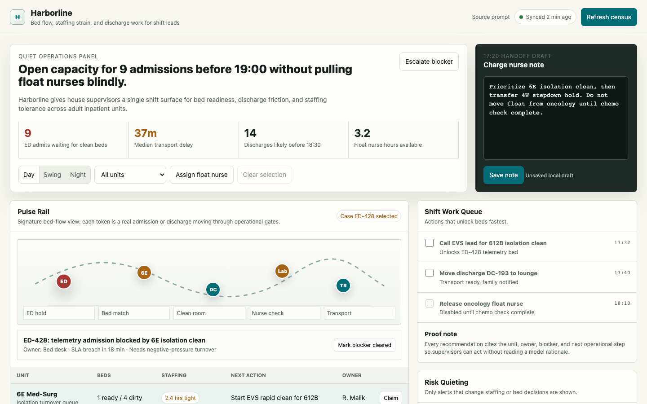647x404 pixels.
Task: Click the 17:32 task time
Action: click(622, 243)
